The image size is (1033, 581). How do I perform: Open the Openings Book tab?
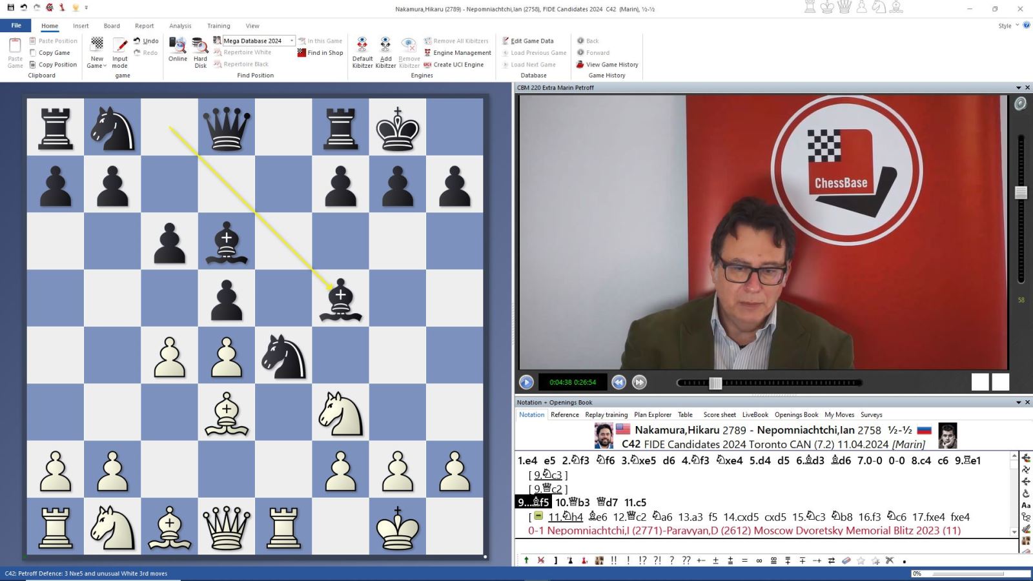click(796, 414)
